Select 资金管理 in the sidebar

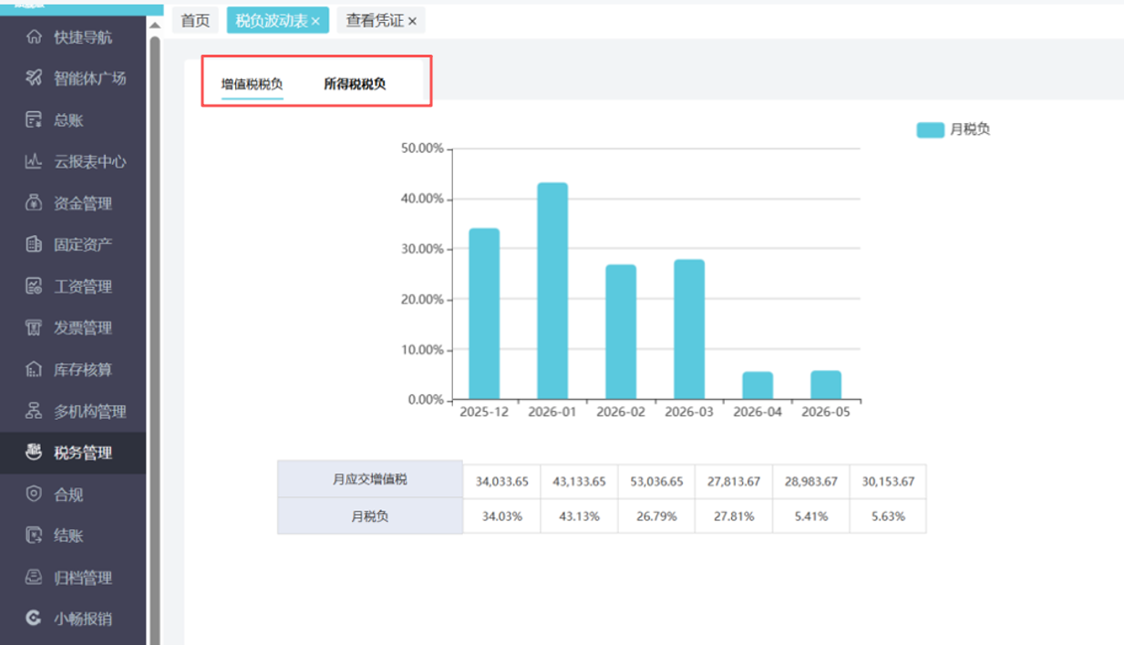73,203
